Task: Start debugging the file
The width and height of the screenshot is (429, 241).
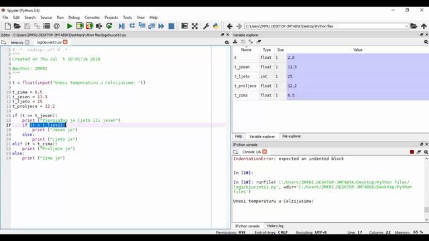Action: pos(122,26)
